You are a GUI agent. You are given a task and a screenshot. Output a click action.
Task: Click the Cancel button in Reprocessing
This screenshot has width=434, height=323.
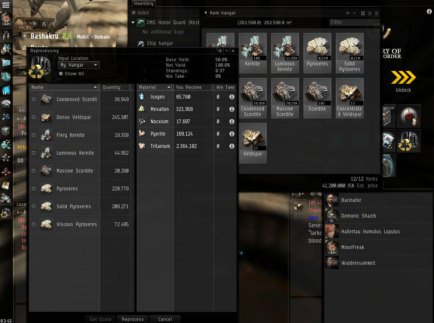(x=165, y=319)
